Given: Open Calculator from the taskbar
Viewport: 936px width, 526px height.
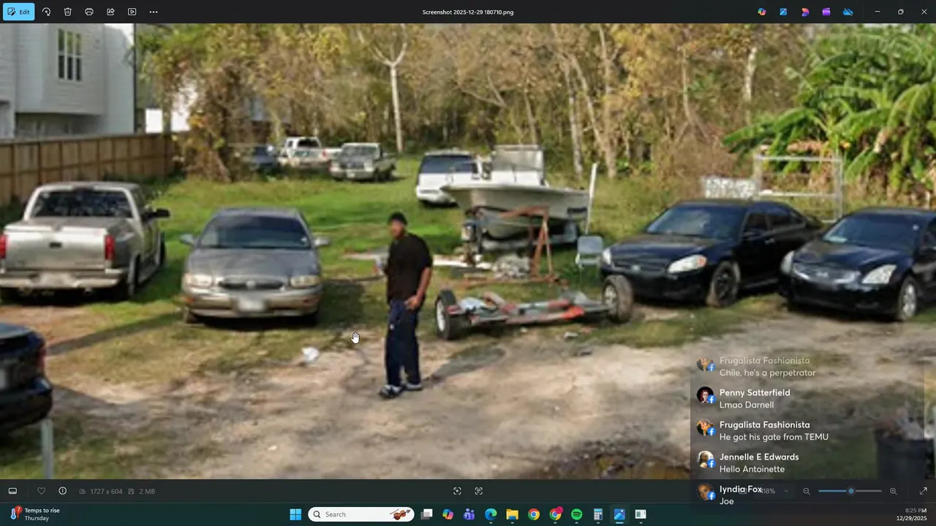Looking at the screenshot, I should (x=598, y=514).
